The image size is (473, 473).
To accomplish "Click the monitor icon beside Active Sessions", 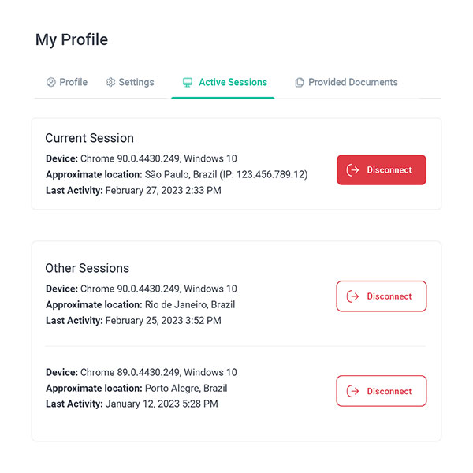I will 188,82.
